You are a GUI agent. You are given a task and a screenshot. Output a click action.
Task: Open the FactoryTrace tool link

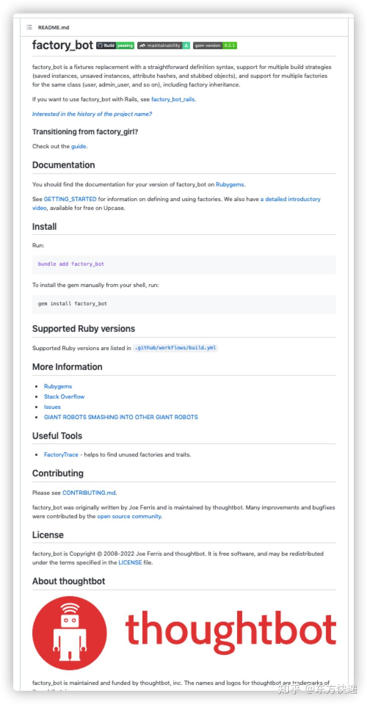pyautogui.click(x=61, y=454)
